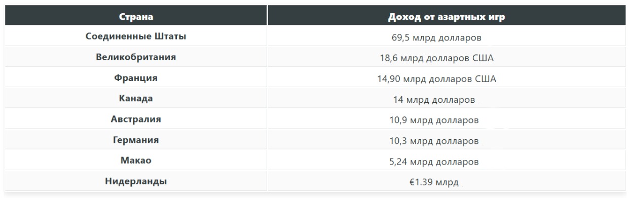Select the 'Франция' row label
Screen dimensions: 631x198
[x=136, y=78]
